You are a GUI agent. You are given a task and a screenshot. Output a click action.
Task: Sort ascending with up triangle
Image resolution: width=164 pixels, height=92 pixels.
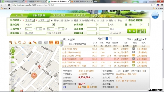tap(143, 39)
